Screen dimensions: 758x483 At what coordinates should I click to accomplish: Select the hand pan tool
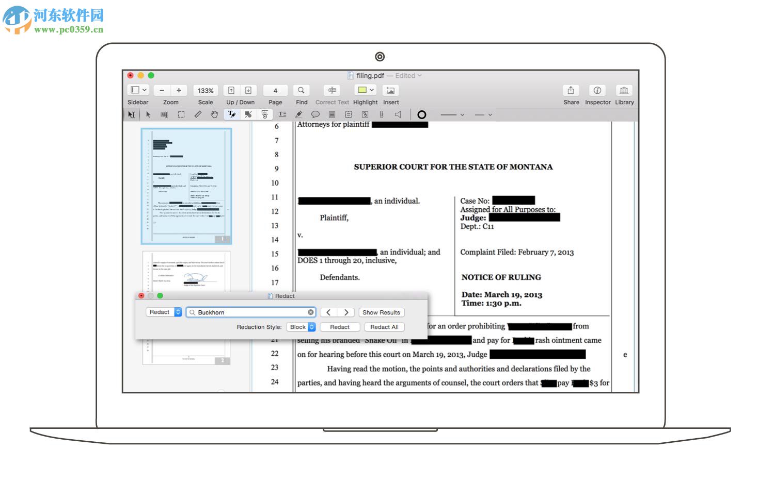[x=214, y=114]
